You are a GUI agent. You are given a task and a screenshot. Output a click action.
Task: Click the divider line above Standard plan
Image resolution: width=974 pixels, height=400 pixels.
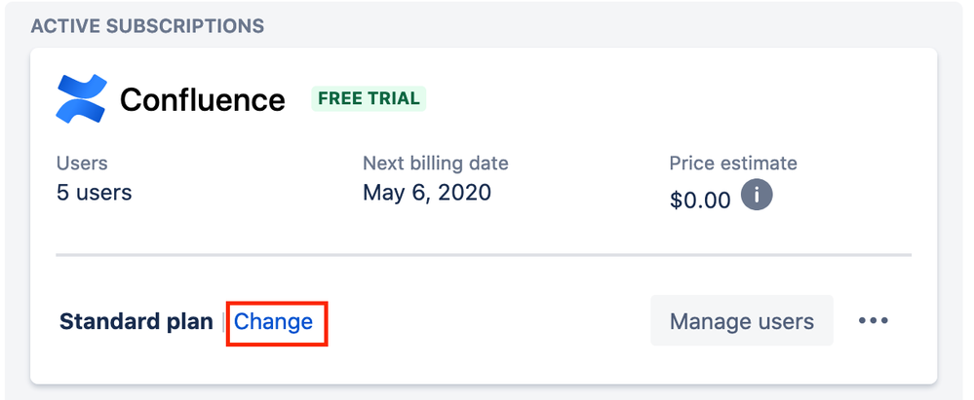(x=484, y=255)
